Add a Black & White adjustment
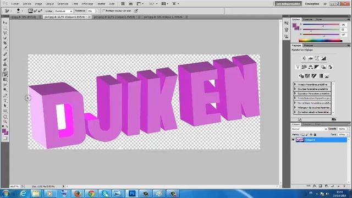 pyautogui.click(x=317, y=67)
